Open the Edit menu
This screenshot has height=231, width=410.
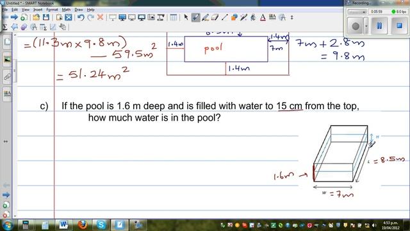click(15, 10)
